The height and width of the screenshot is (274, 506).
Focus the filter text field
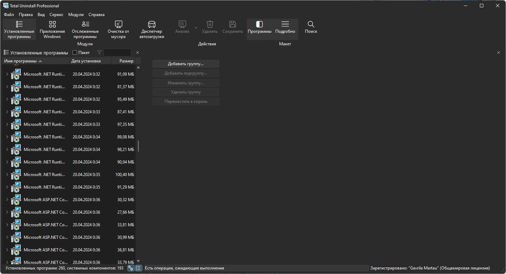117,53
